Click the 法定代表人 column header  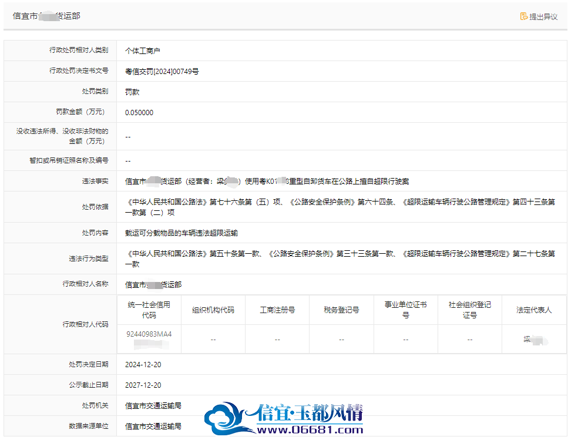coord(534,310)
